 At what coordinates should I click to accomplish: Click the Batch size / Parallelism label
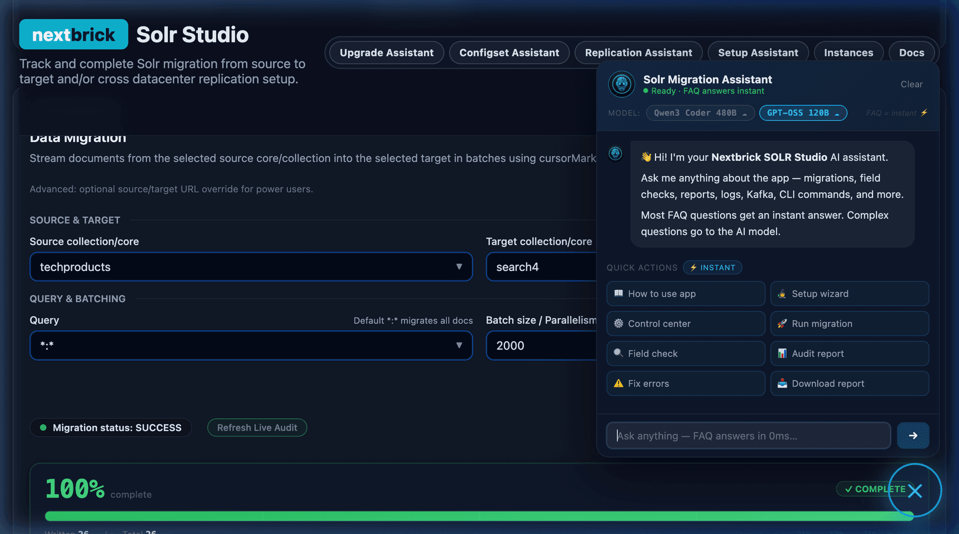click(541, 320)
